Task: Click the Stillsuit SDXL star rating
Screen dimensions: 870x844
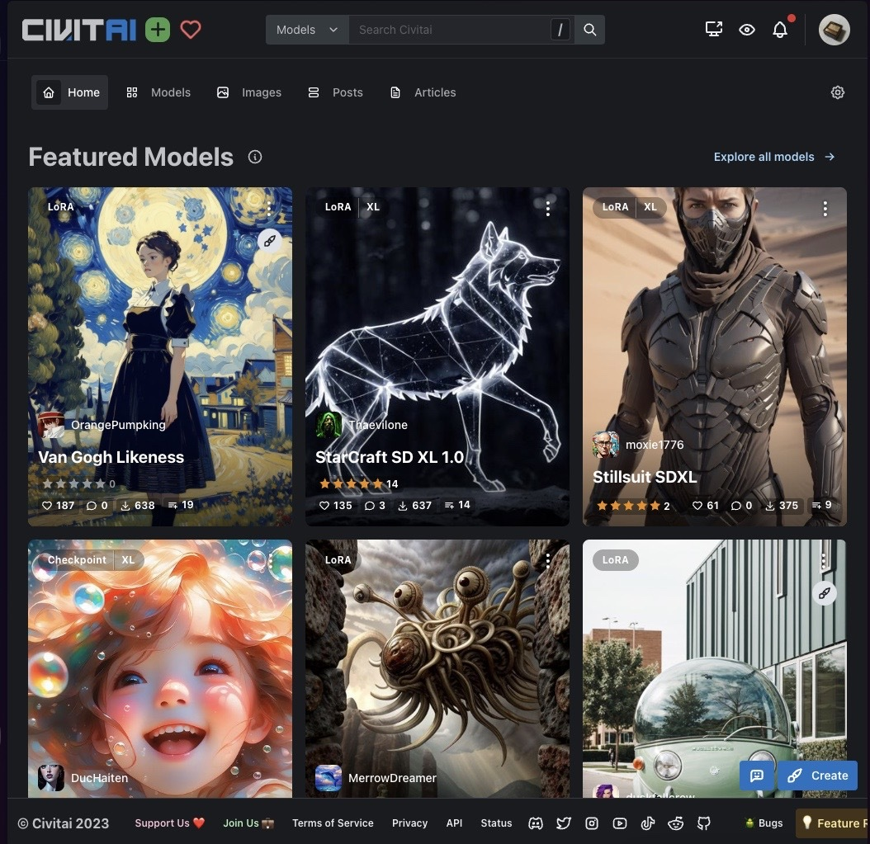Action: pyautogui.click(x=633, y=505)
